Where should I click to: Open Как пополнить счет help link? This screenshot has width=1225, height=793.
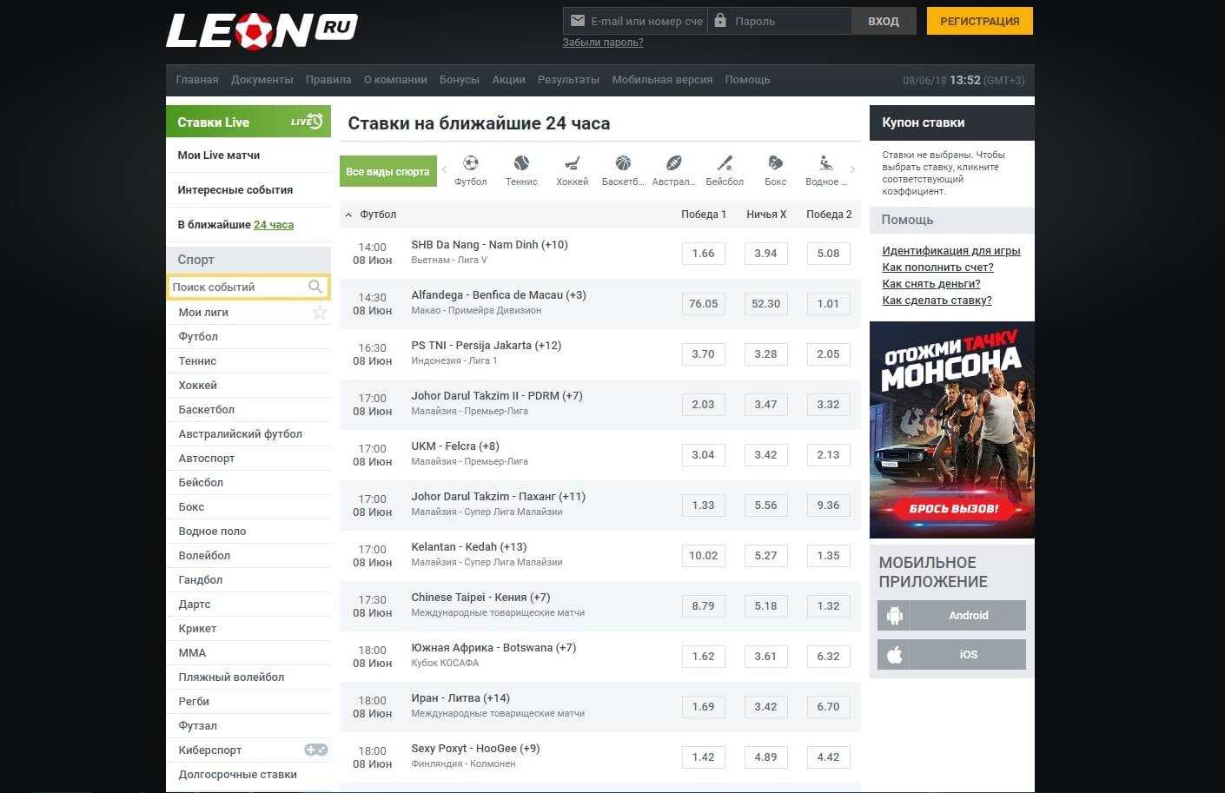tap(937, 268)
